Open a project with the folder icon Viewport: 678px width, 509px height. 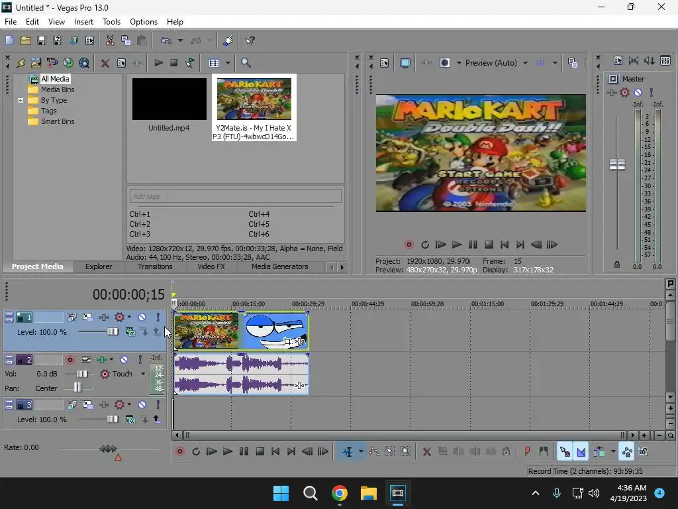pos(26,40)
